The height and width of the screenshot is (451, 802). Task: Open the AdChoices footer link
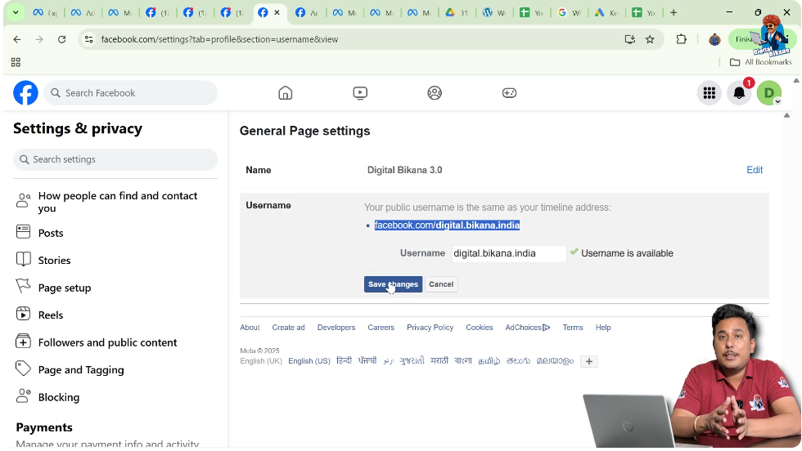527,328
